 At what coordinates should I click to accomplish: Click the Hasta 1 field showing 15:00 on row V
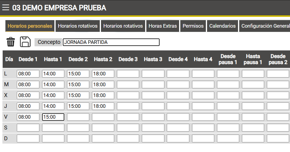[x=53, y=117]
